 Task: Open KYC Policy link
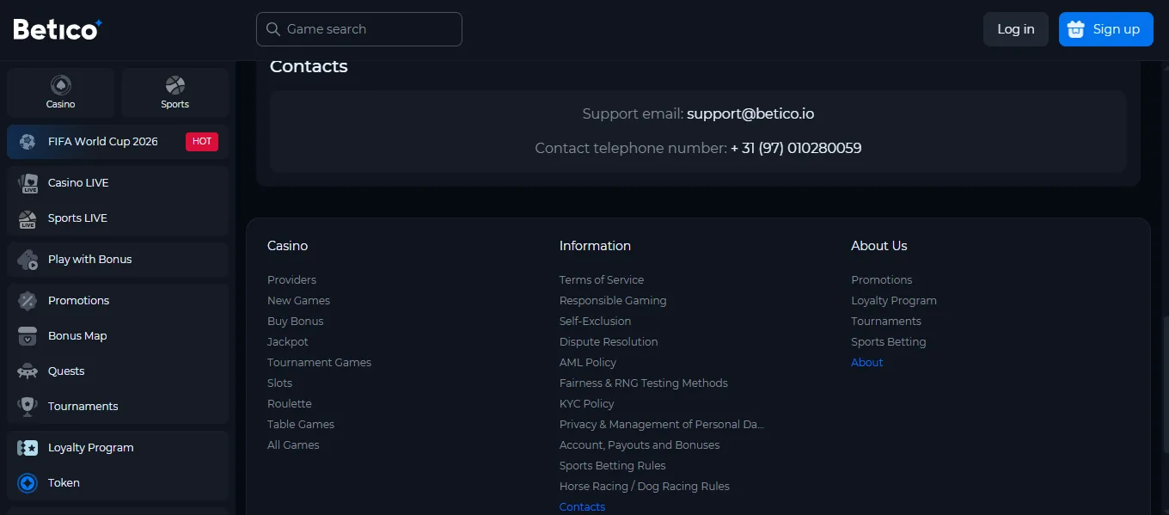click(587, 404)
